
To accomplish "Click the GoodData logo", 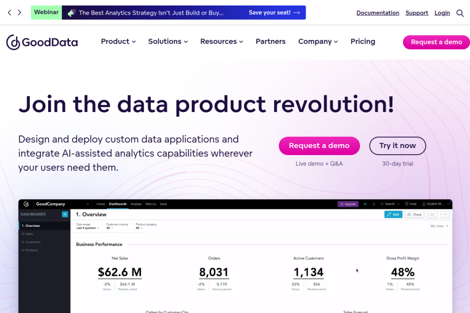I will (42, 42).
